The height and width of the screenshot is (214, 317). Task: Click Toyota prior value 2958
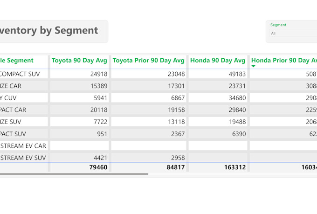[x=178, y=158]
